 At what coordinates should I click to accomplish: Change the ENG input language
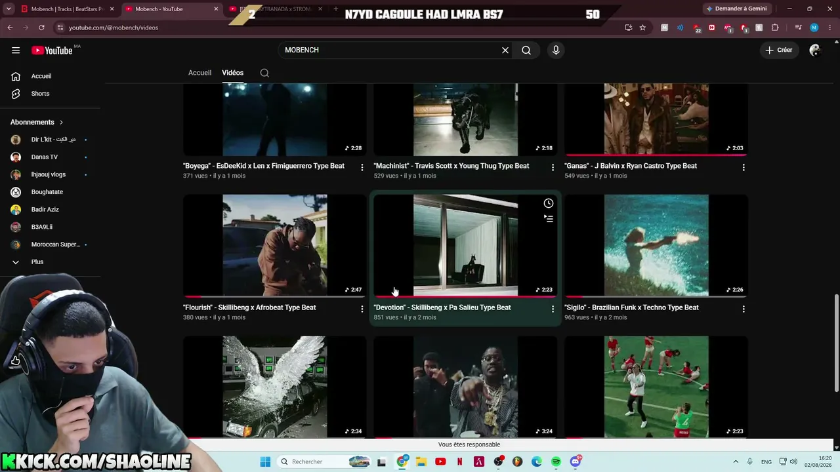click(x=766, y=462)
